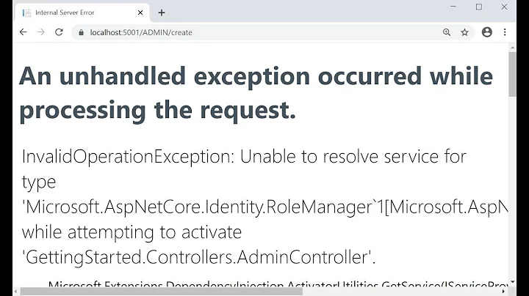This screenshot has height=296, width=529.
Task: Open a new browser tab
Action: pos(162,12)
